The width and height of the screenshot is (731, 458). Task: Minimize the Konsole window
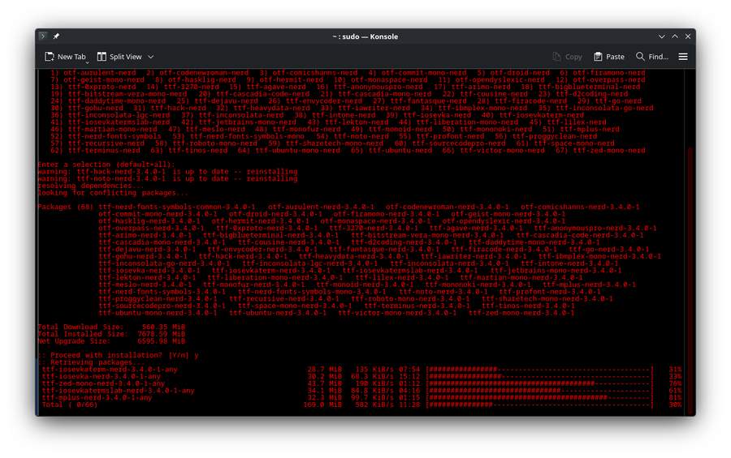click(661, 36)
